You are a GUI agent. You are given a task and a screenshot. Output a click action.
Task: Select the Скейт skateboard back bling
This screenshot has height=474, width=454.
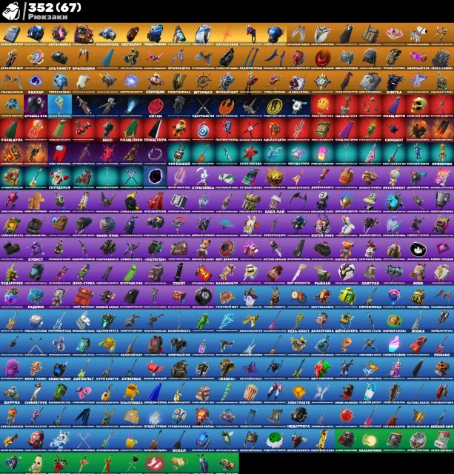[x=179, y=273]
